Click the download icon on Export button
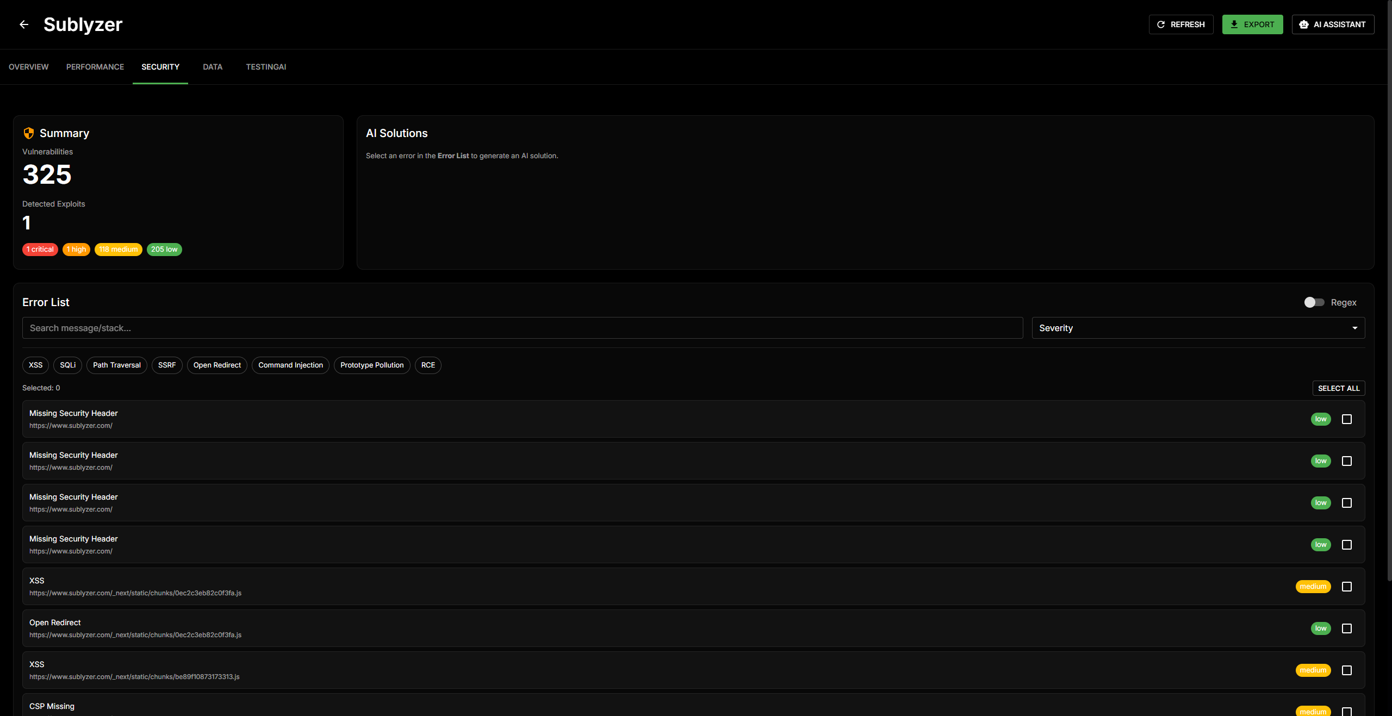Screen dimensions: 1392x716 (x=1233, y=24)
